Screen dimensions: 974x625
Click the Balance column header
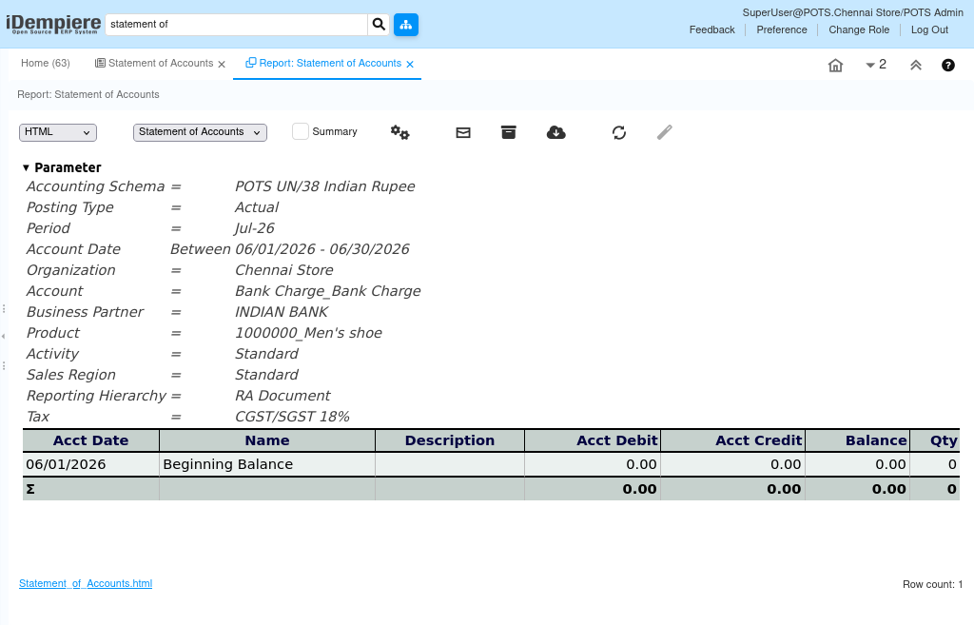click(x=858, y=440)
